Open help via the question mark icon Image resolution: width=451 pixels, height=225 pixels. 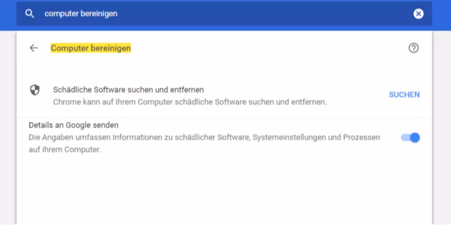pyautogui.click(x=413, y=48)
